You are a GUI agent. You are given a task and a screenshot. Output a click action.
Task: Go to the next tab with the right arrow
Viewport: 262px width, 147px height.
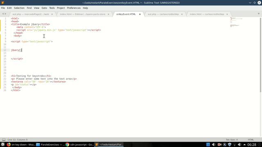(5, 14)
